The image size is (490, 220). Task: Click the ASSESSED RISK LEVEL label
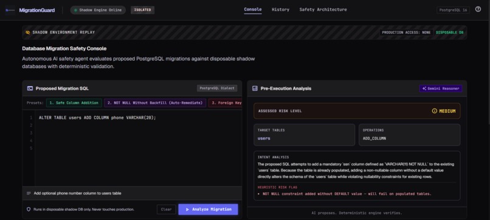[280, 111]
